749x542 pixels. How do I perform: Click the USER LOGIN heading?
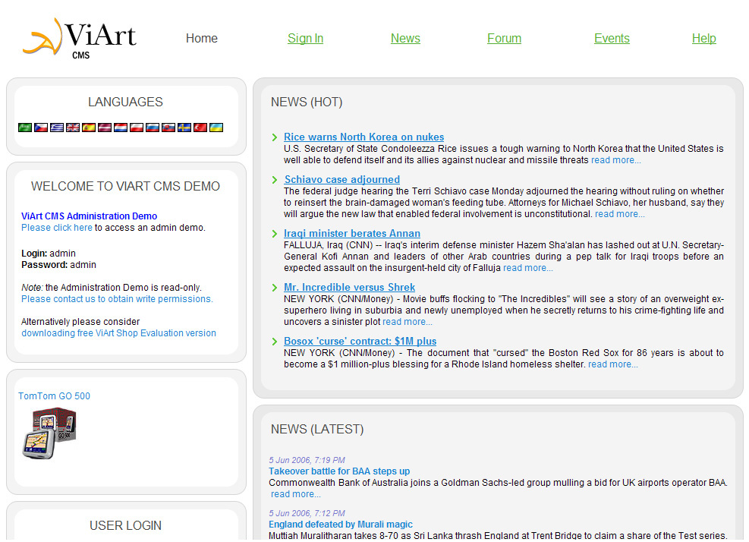point(126,526)
